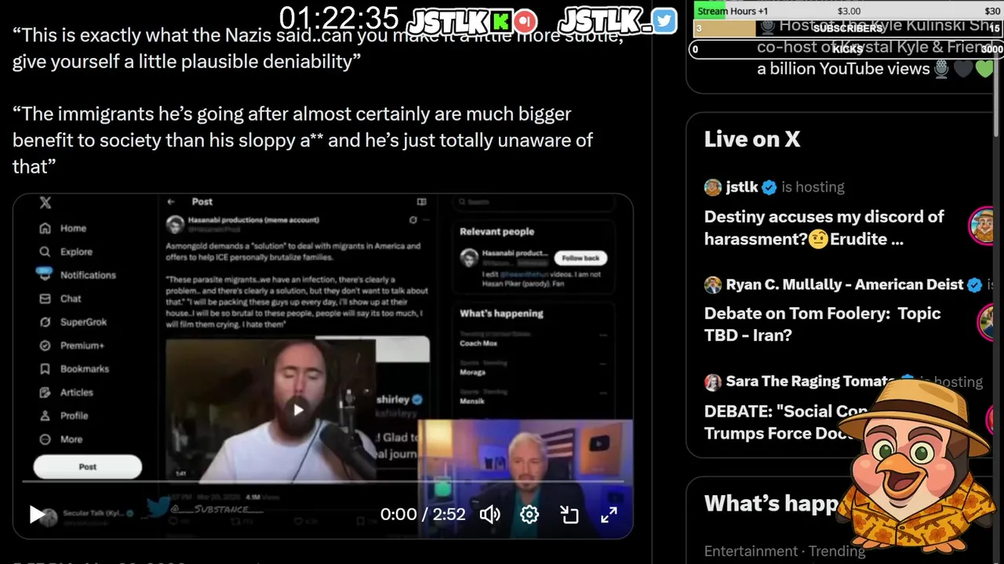Enter fullscreen mode on the video
This screenshot has height=564, width=1004.
(609, 515)
